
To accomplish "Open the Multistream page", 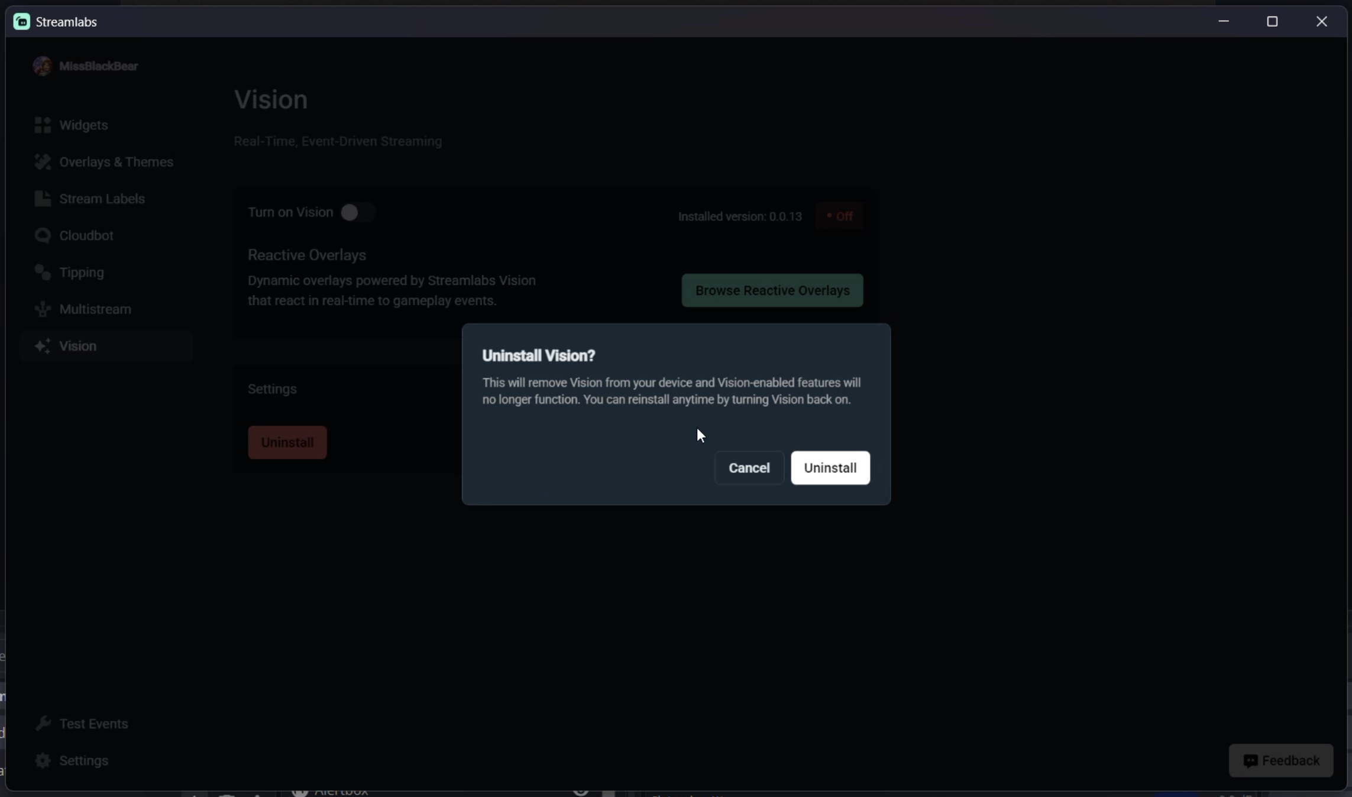I will click(95, 309).
